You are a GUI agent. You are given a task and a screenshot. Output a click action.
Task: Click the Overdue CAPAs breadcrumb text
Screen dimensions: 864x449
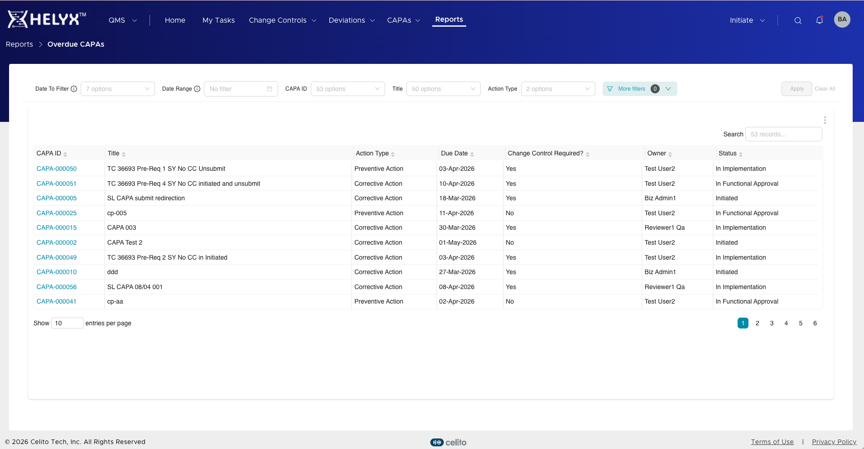pyautogui.click(x=76, y=44)
